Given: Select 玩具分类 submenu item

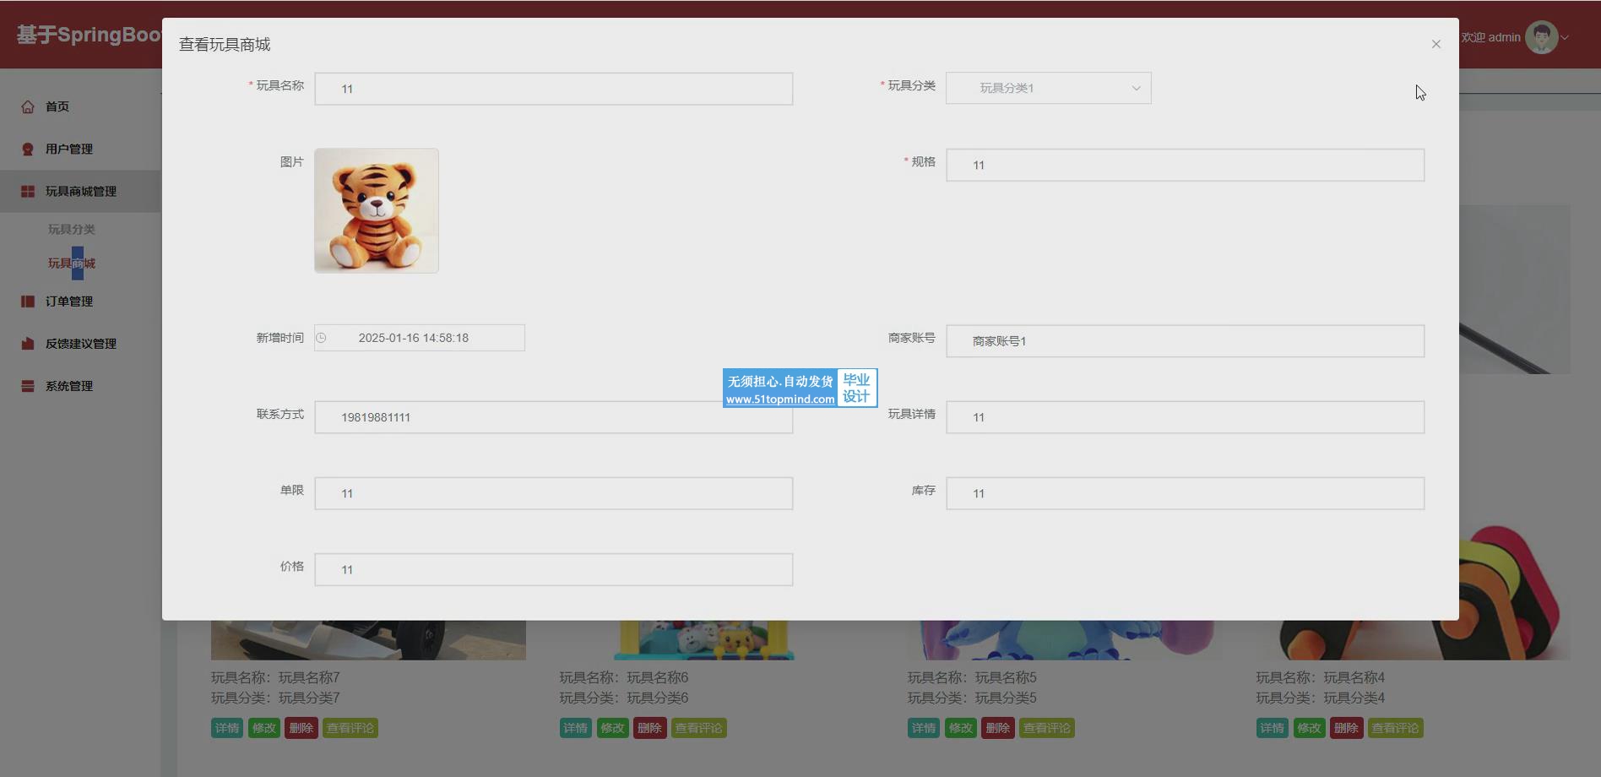Looking at the screenshot, I should pos(72,230).
